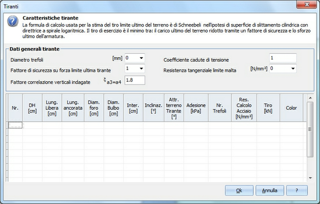Image resolution: width=320 pixels, height=204 pixels.
Task: Click the Lung. Libera column header
Action: 52,108
